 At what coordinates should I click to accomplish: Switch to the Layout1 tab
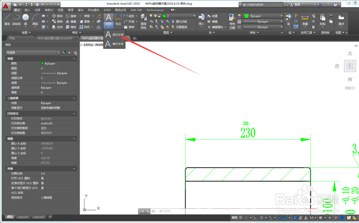(23, 217)
